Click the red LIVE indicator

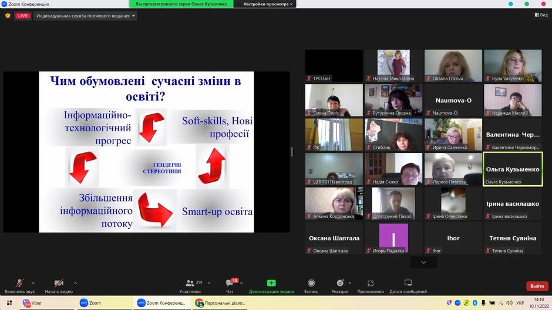tap(22, 16)
